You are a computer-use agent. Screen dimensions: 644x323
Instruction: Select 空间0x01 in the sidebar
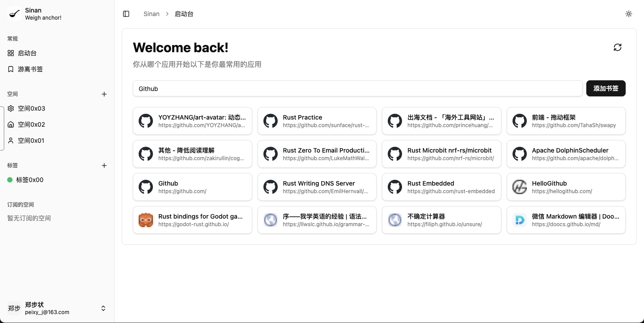pyautogui.click(x=57, y=141)
